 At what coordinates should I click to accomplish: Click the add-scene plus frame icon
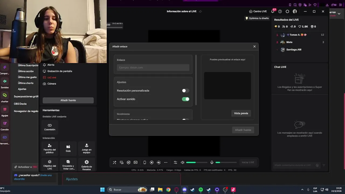[136, 162]
